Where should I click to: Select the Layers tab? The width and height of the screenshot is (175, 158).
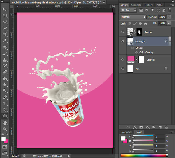[x=124, y=5]
